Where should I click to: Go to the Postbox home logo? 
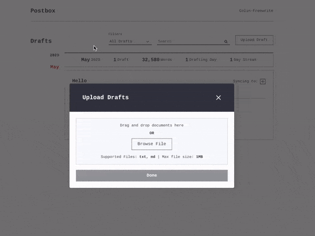click(43, 10)
